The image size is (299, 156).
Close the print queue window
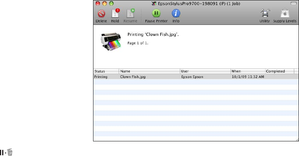pos(98,3)
